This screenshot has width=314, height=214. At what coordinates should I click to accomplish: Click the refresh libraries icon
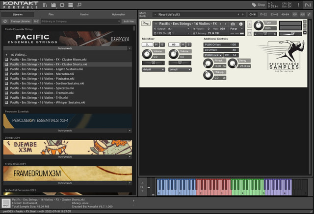tap(5, 21)
